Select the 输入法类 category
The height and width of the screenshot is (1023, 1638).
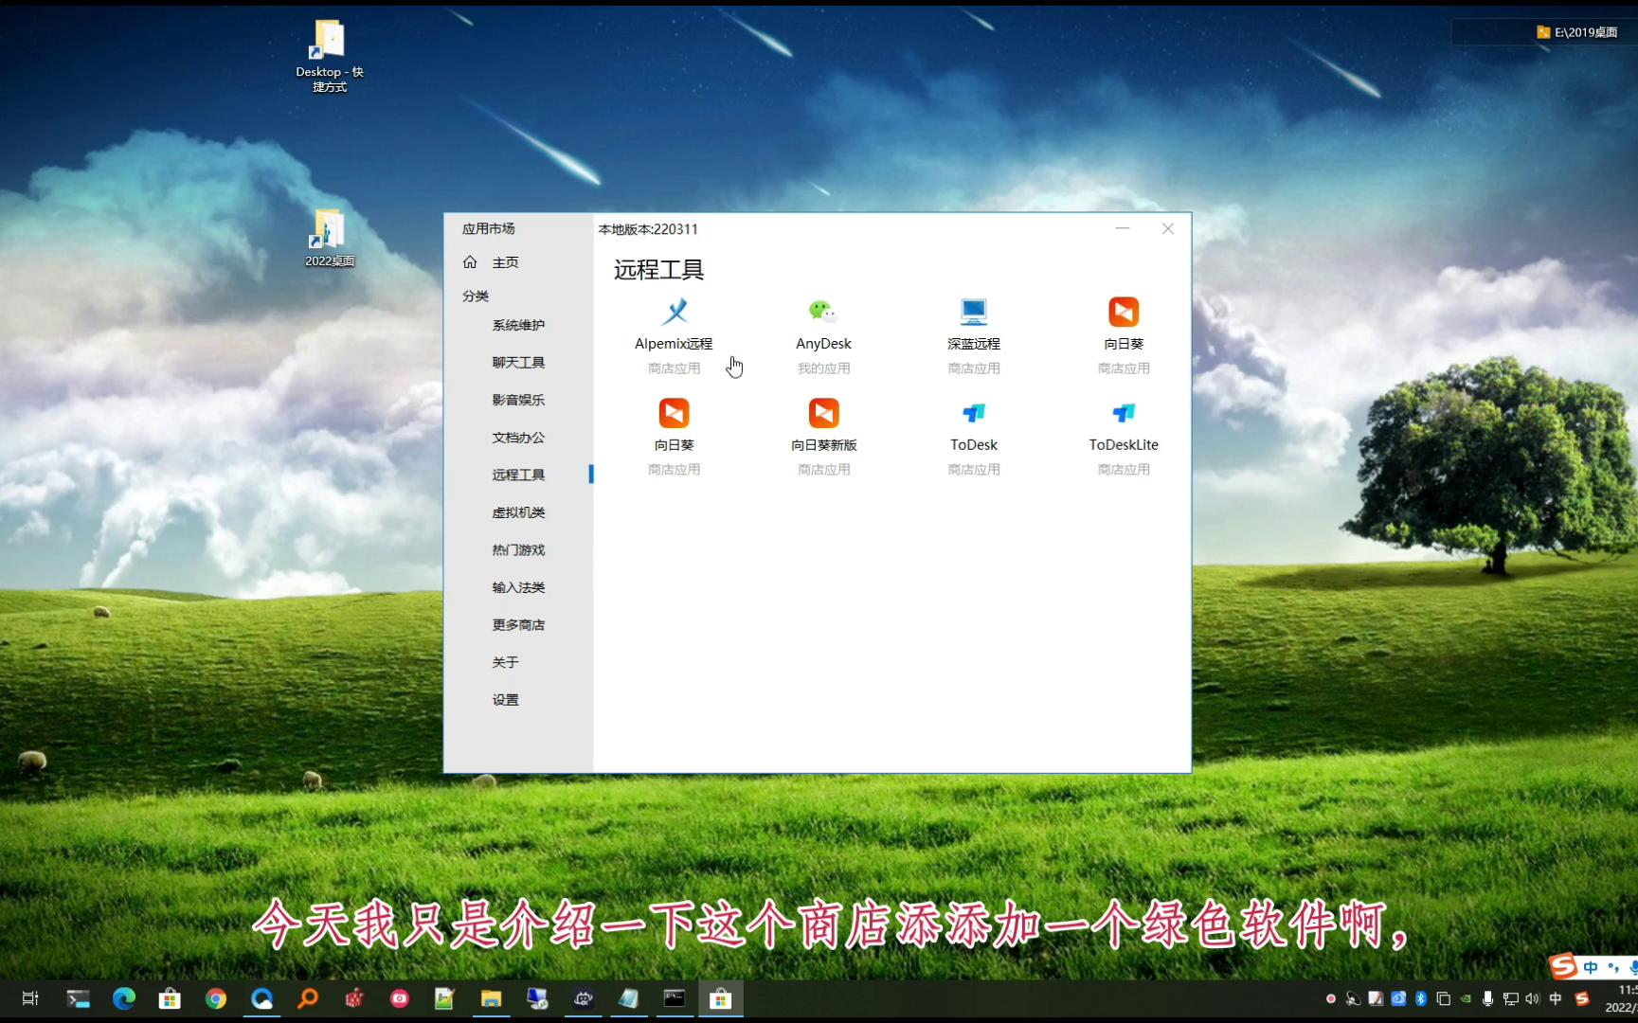pos(518,587)
